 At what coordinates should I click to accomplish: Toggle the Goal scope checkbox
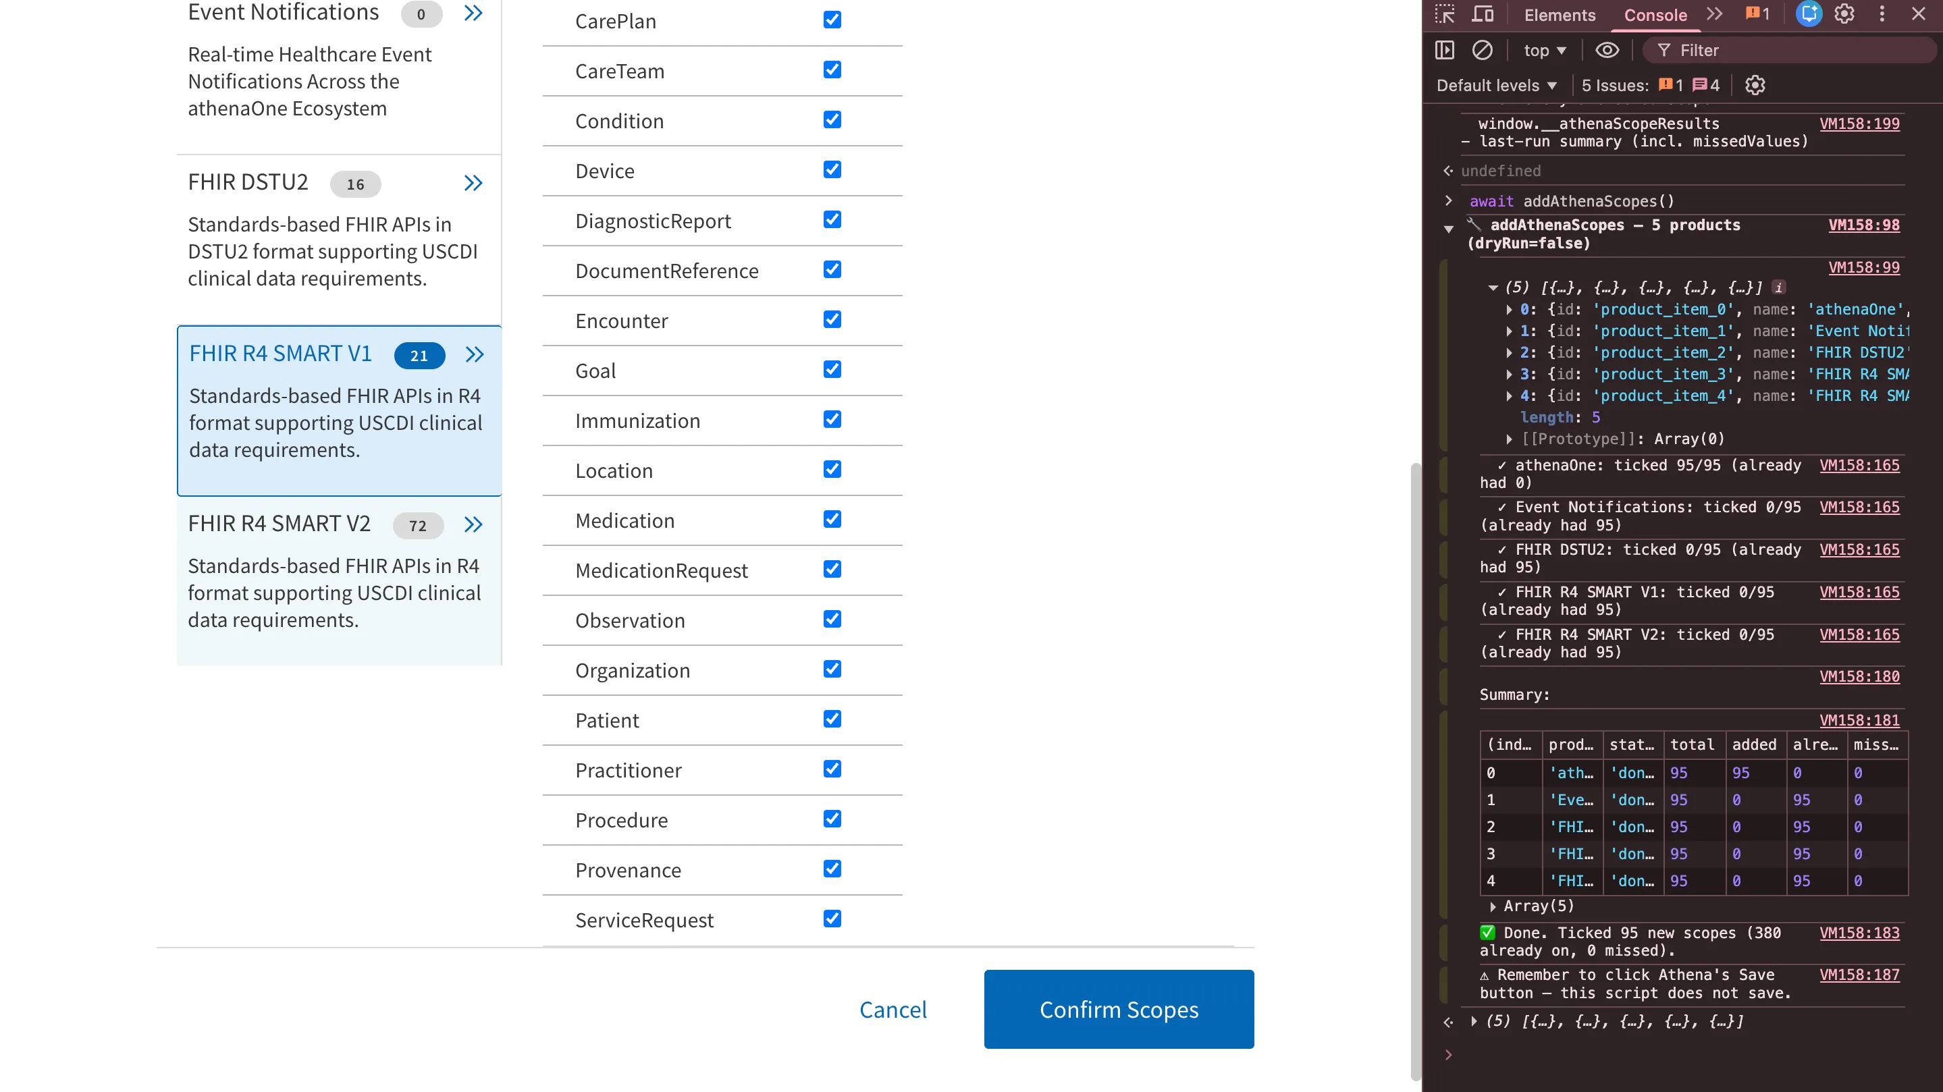pyautogui.click(x=832, y=370)
